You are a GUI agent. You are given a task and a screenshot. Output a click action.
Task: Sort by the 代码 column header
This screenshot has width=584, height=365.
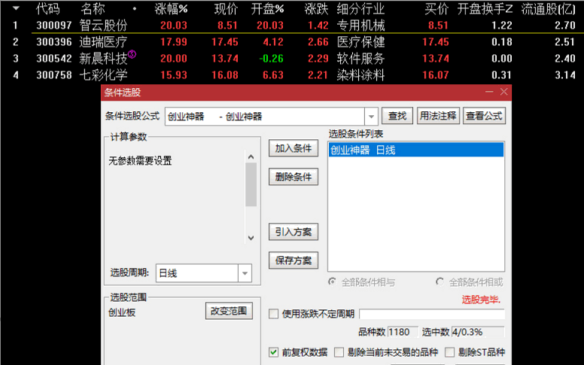pyautogui.click(x=47, y=8)
